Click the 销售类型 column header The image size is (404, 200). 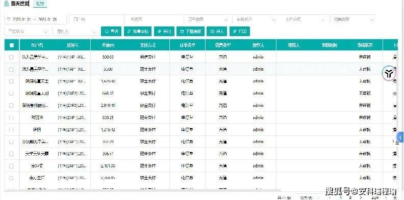tap(223, 45)
